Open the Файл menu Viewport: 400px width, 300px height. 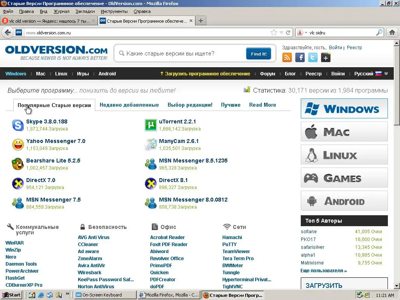click(x=8, y=11)
